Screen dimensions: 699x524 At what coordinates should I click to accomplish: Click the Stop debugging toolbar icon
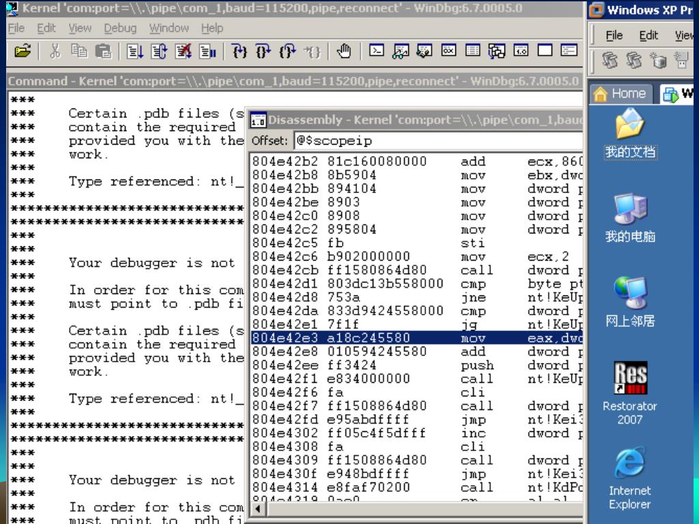click(x=183, y=51)
